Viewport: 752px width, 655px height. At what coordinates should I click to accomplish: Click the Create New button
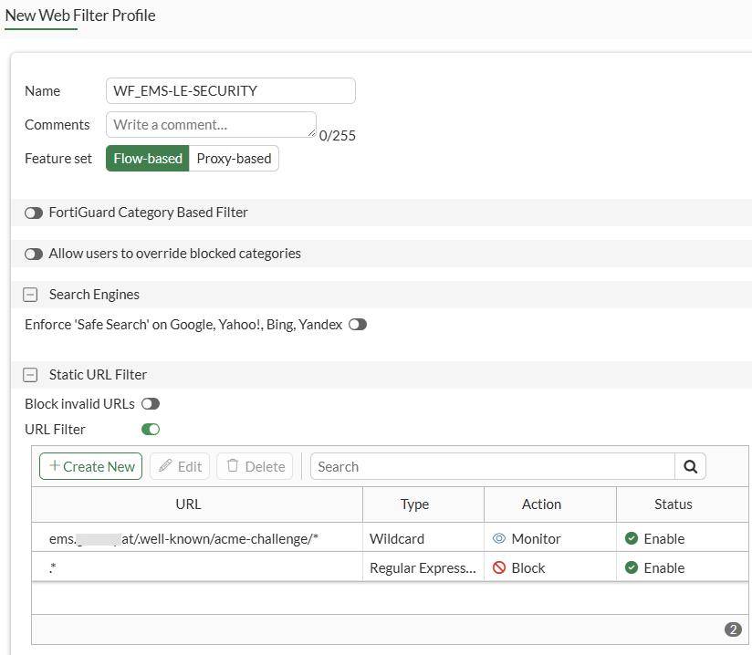pos(90,466)
